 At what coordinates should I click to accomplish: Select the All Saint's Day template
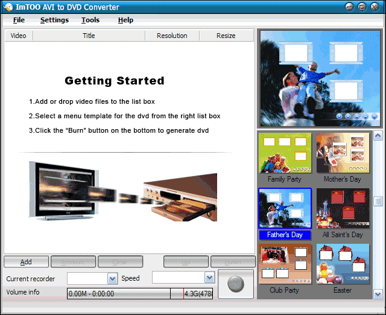pyautogui.click(x=343, y=208)
